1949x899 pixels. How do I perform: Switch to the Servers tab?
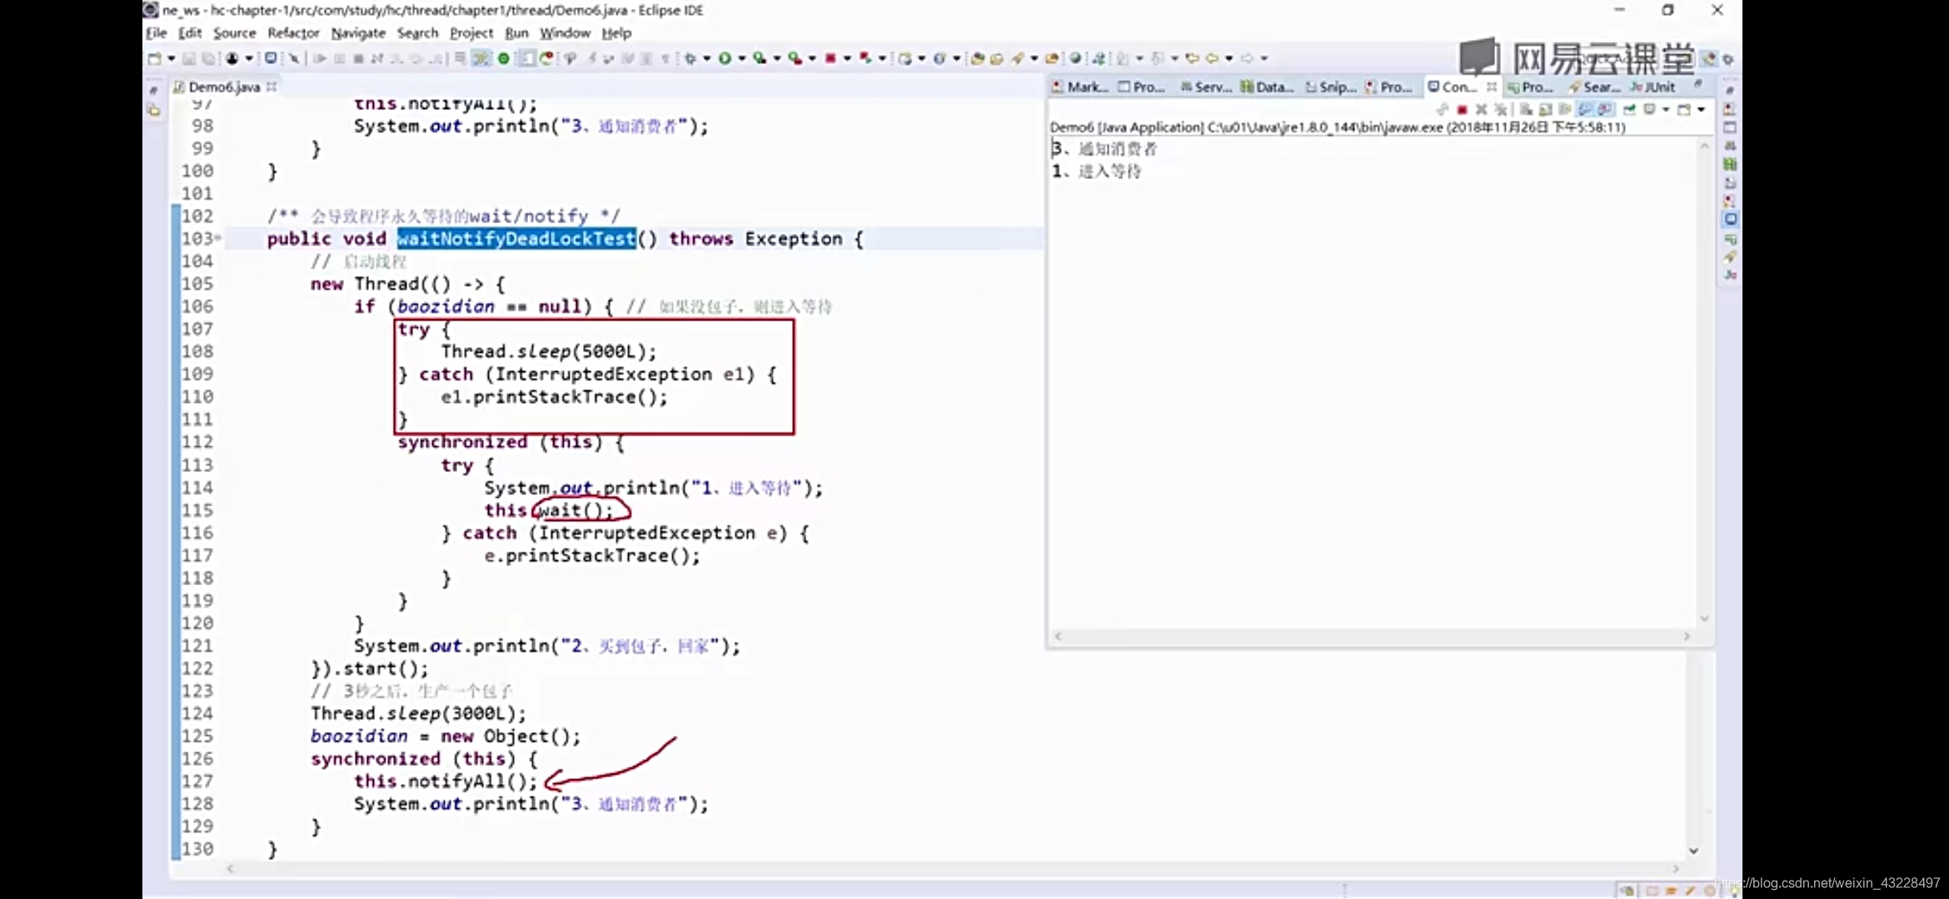click(1206, 87)
